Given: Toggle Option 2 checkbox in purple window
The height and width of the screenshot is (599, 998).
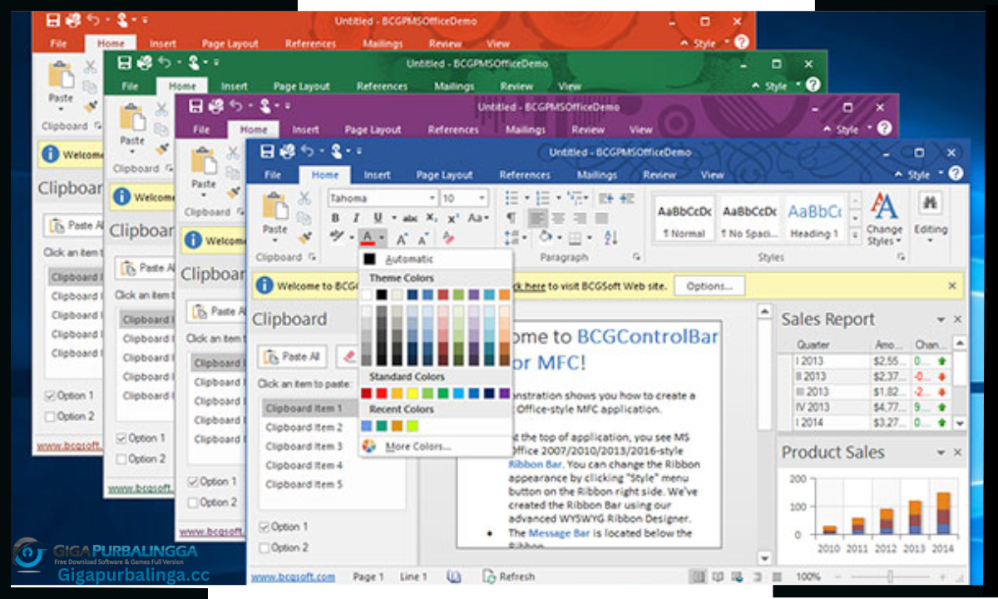Looking at the screenshot, I should click(x=193, y=502).
